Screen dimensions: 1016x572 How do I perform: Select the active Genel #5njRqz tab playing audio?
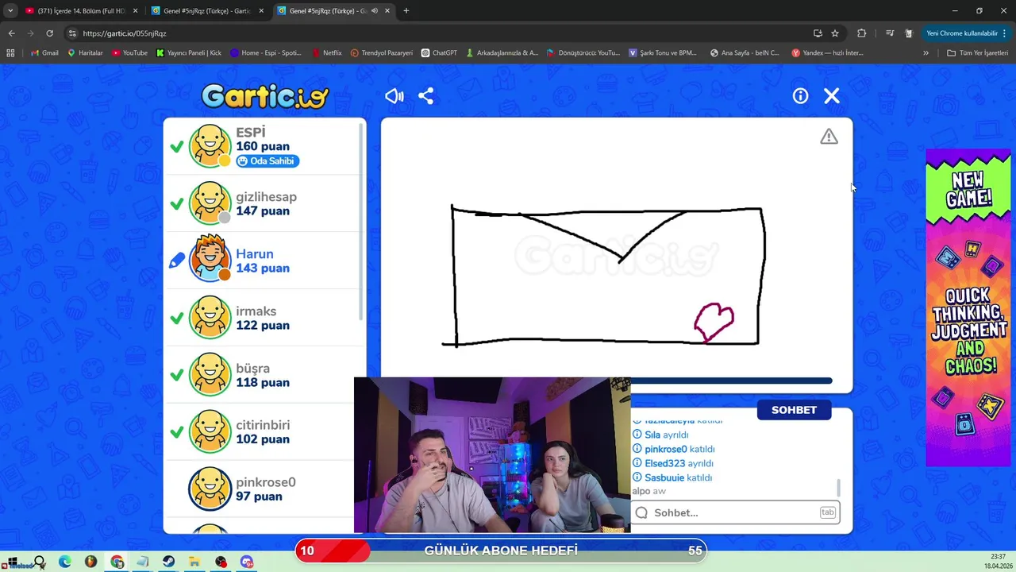click(333, 11)
